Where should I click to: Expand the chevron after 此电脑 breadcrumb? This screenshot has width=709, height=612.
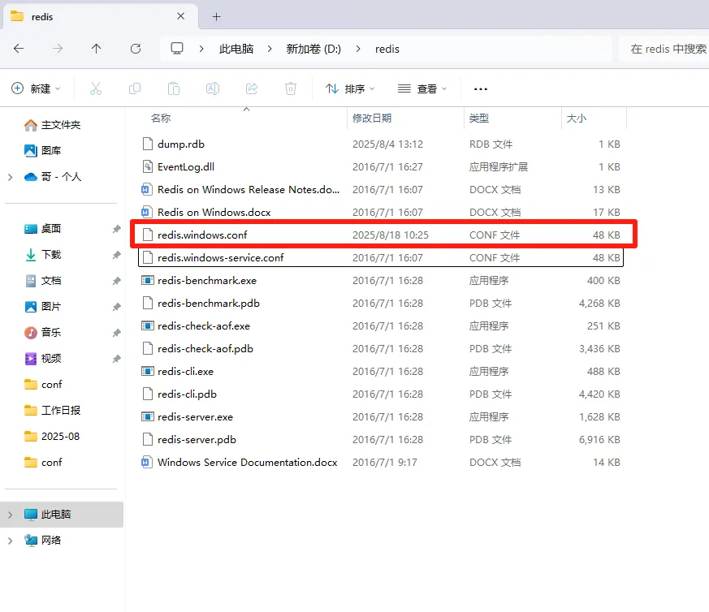click(x=270, y=49)
